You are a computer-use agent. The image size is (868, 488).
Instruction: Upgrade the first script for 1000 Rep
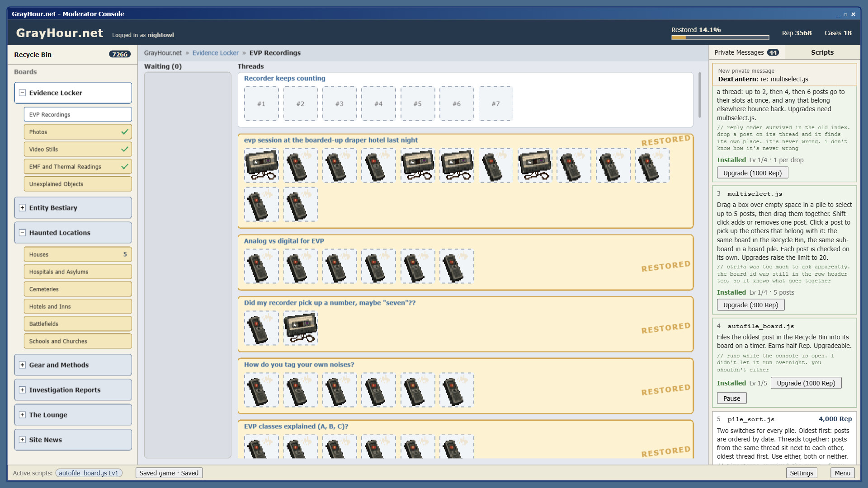pyautogui.click(x=752, y=173)
